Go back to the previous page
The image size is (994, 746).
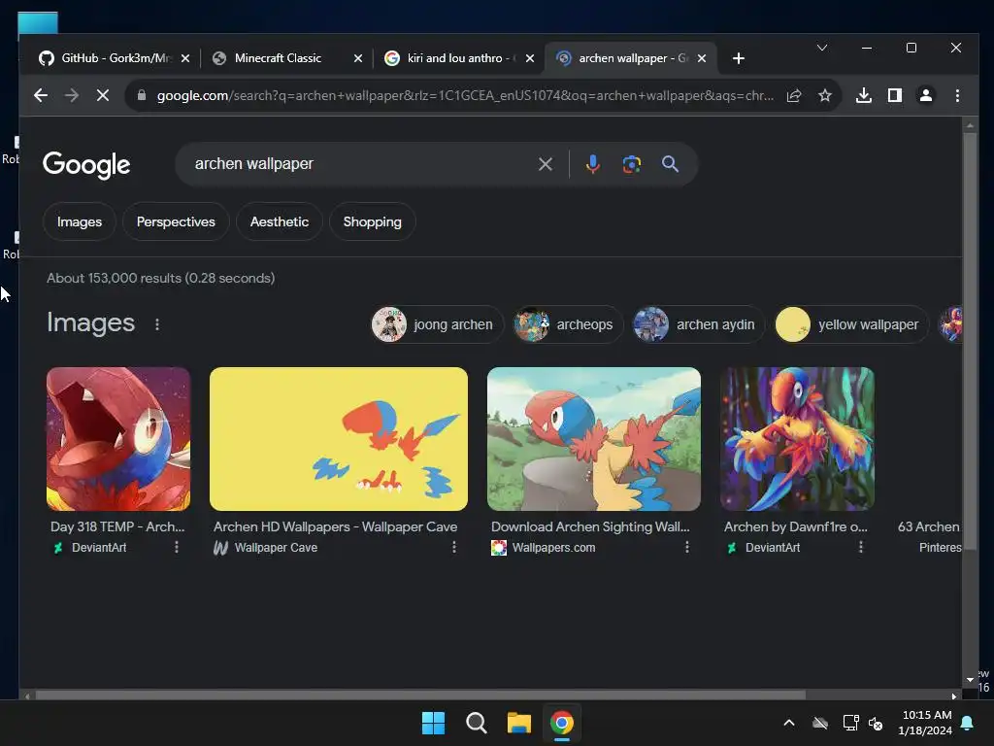(41, 95)
